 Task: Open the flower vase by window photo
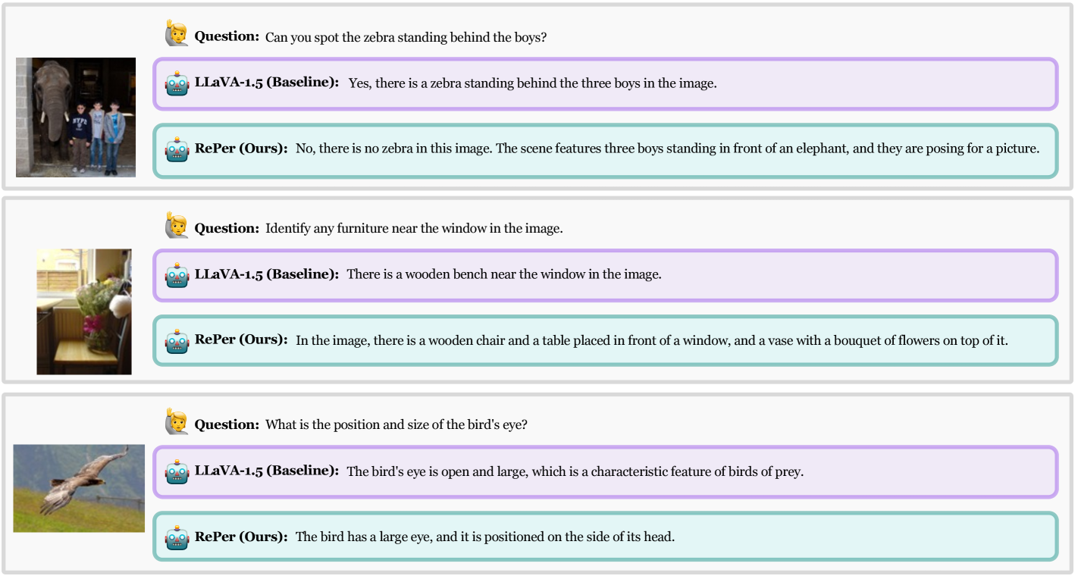pos(84,311)
